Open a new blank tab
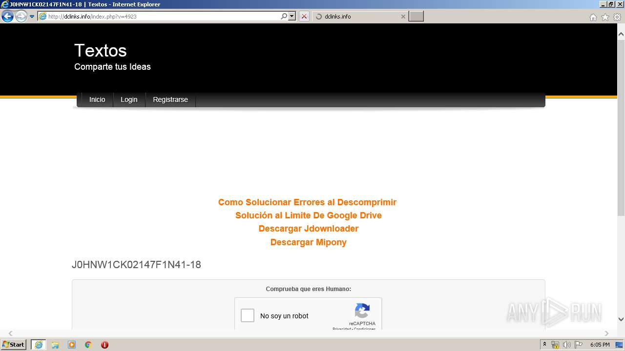 tap(416, 17)
